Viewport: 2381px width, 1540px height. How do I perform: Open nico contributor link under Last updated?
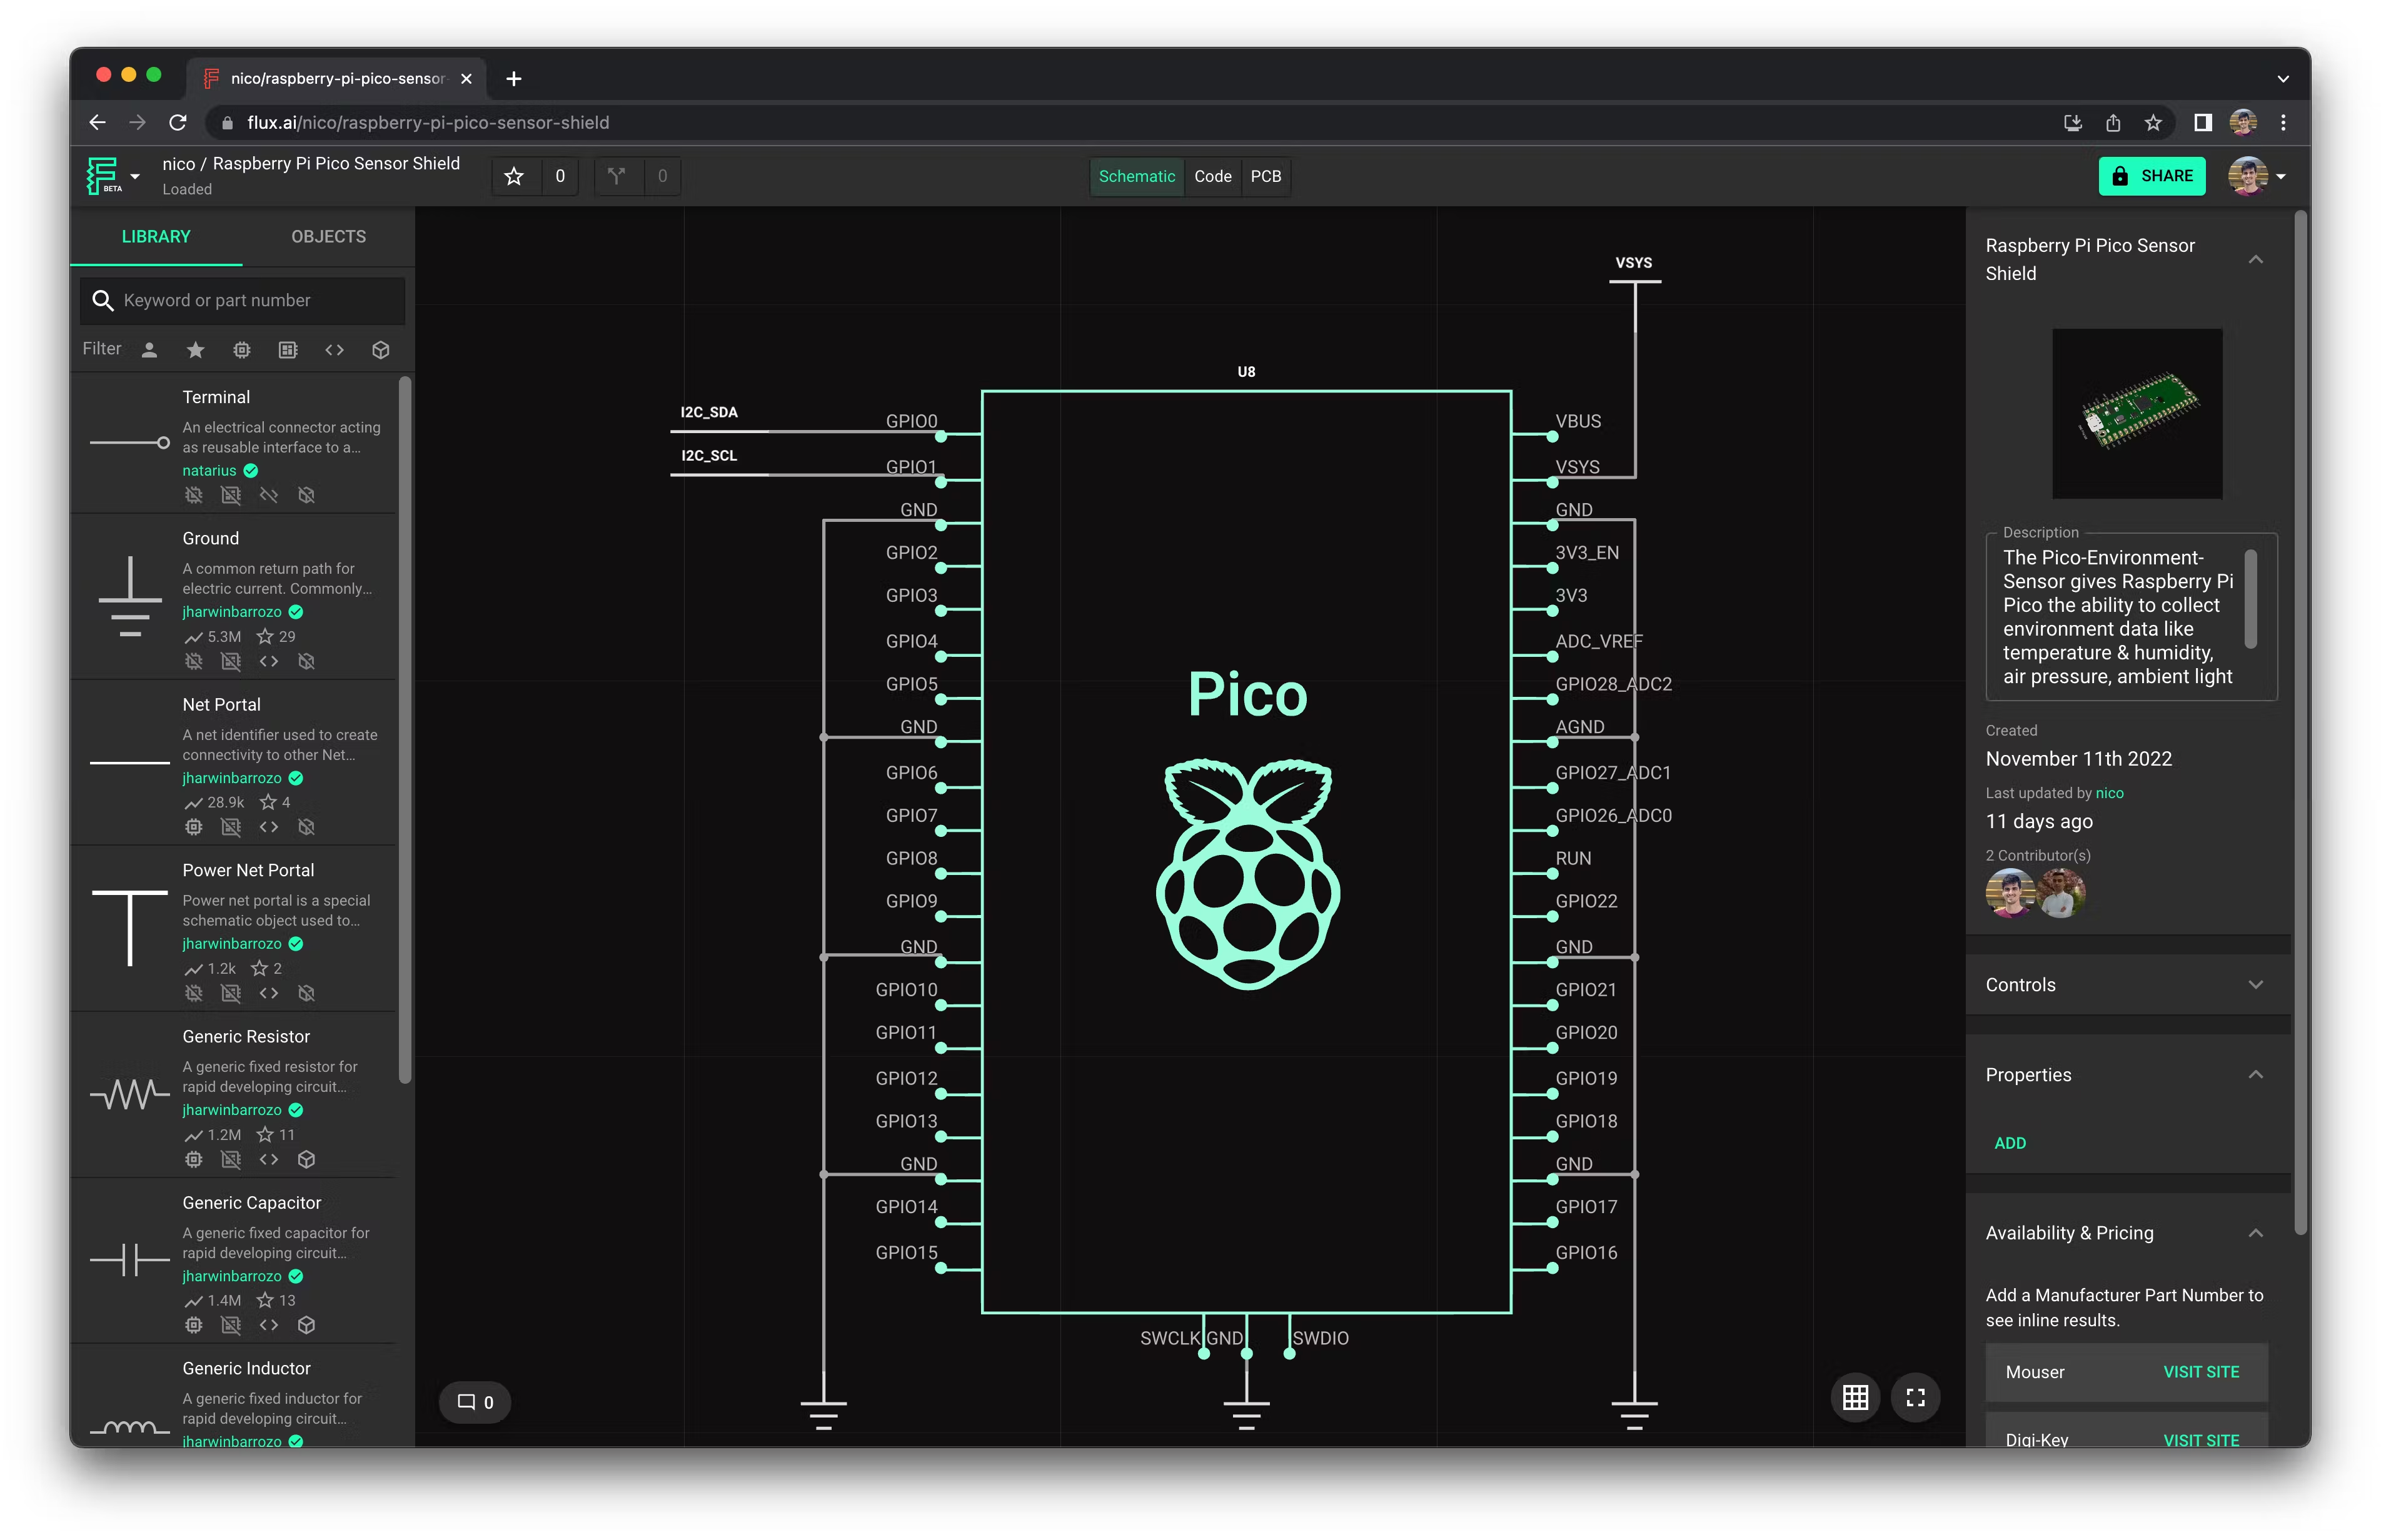click(2109, 793)
